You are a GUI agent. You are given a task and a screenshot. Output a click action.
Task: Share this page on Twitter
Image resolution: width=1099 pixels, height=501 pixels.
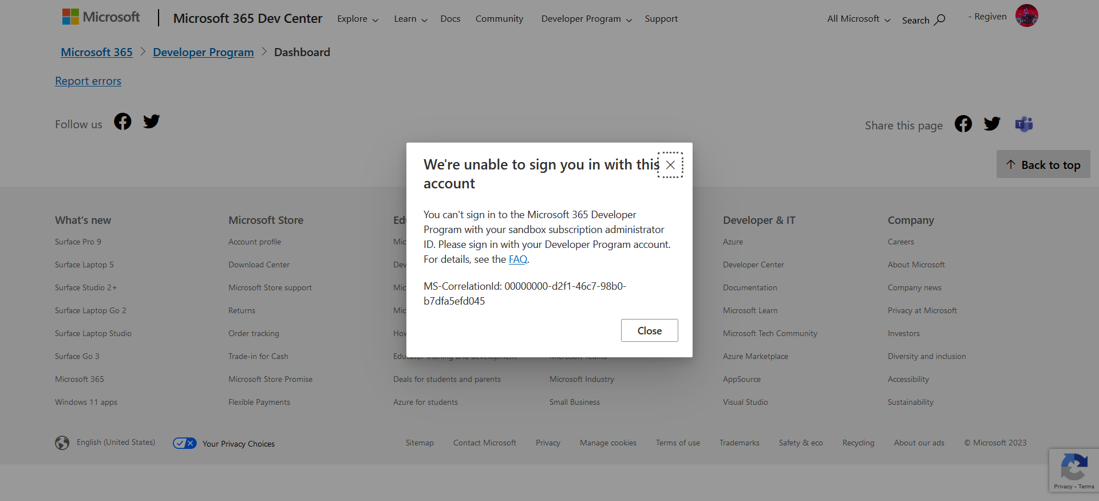click(x=992, y=124)
